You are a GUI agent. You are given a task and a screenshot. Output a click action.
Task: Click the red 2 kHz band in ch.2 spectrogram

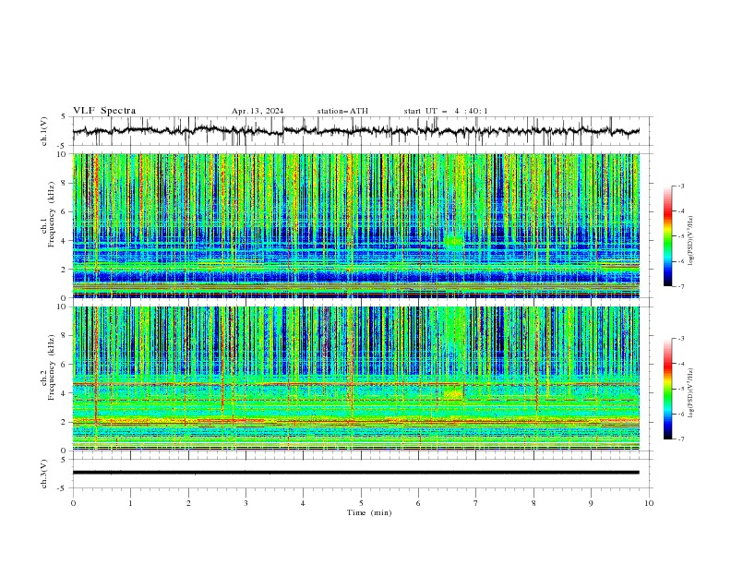click(355, 421)
